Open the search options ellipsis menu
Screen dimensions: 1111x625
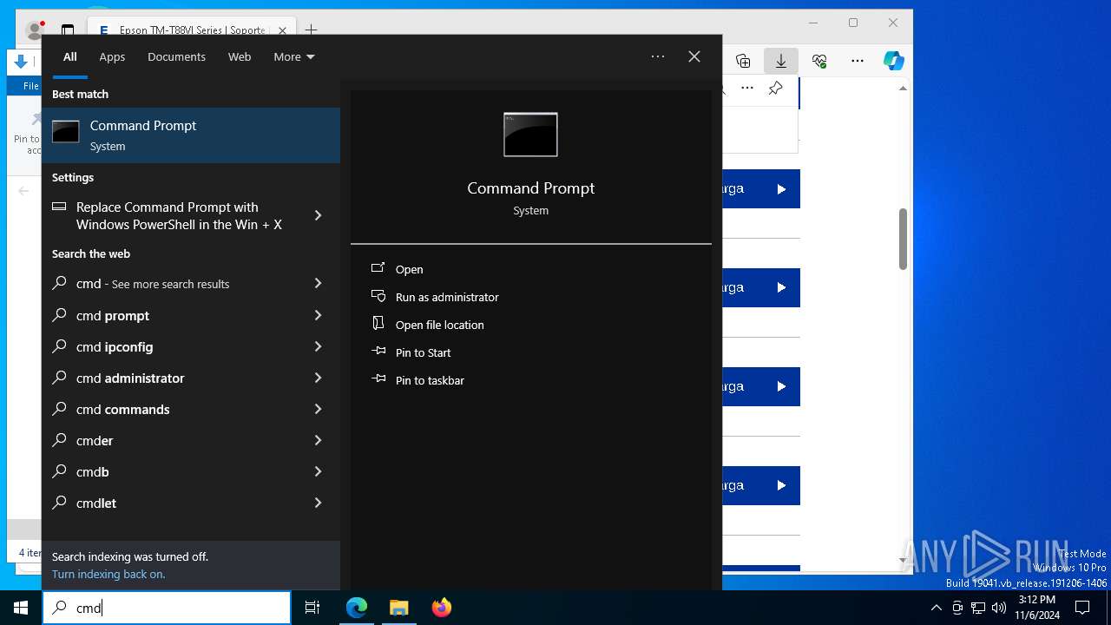(658, 56)
